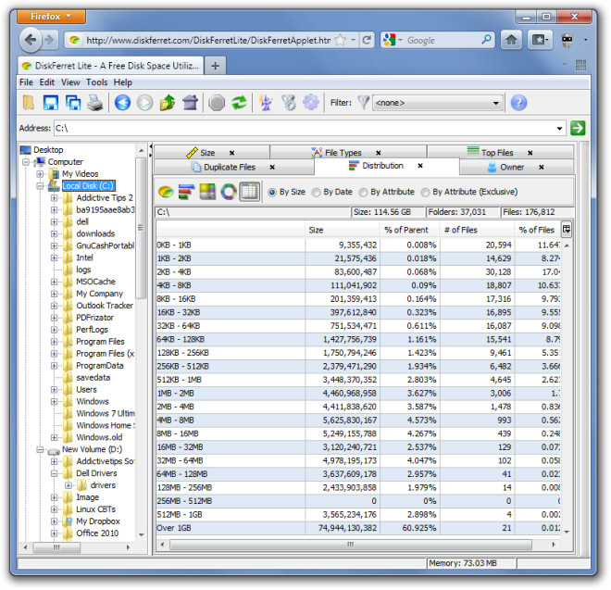Select the ring chart view icon

[229, 192]
